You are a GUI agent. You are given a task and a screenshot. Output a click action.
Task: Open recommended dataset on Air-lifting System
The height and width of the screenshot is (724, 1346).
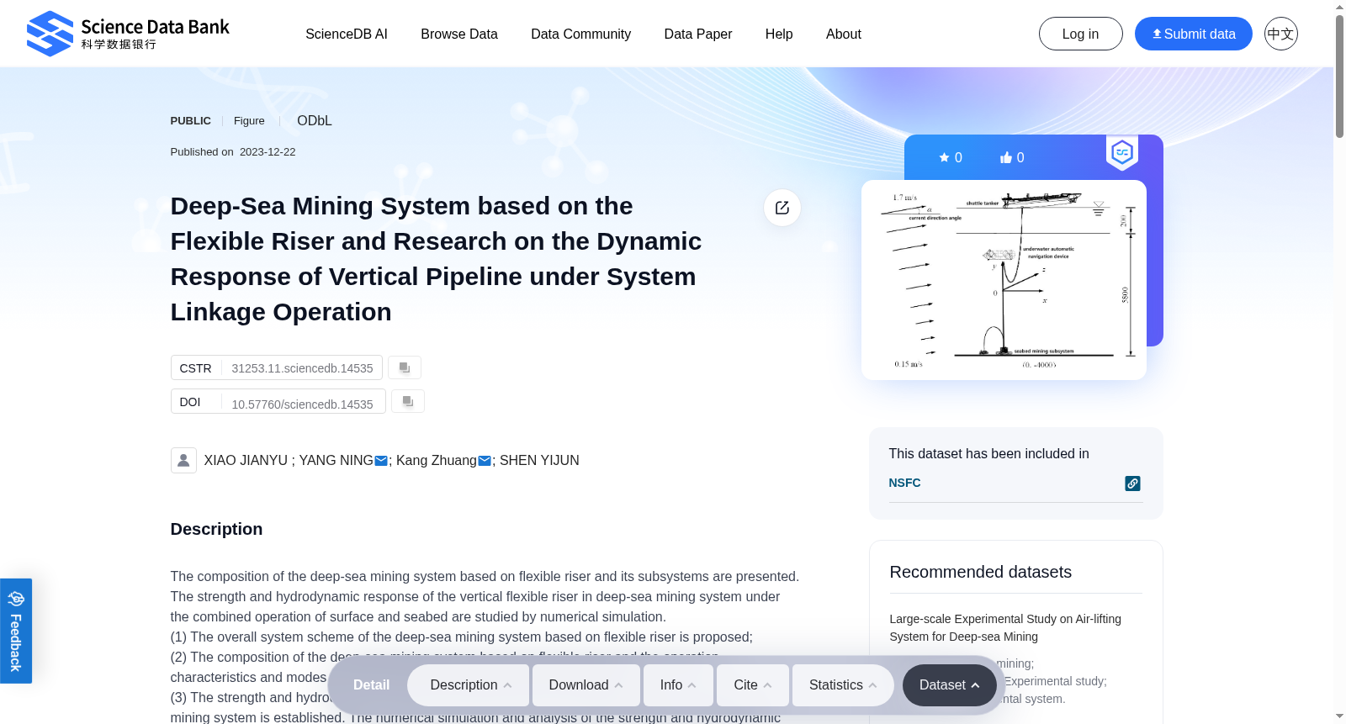1005,627
